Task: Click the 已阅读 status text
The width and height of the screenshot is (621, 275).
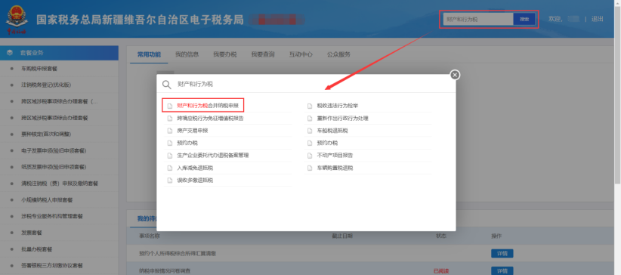Action: coord(442,271)
